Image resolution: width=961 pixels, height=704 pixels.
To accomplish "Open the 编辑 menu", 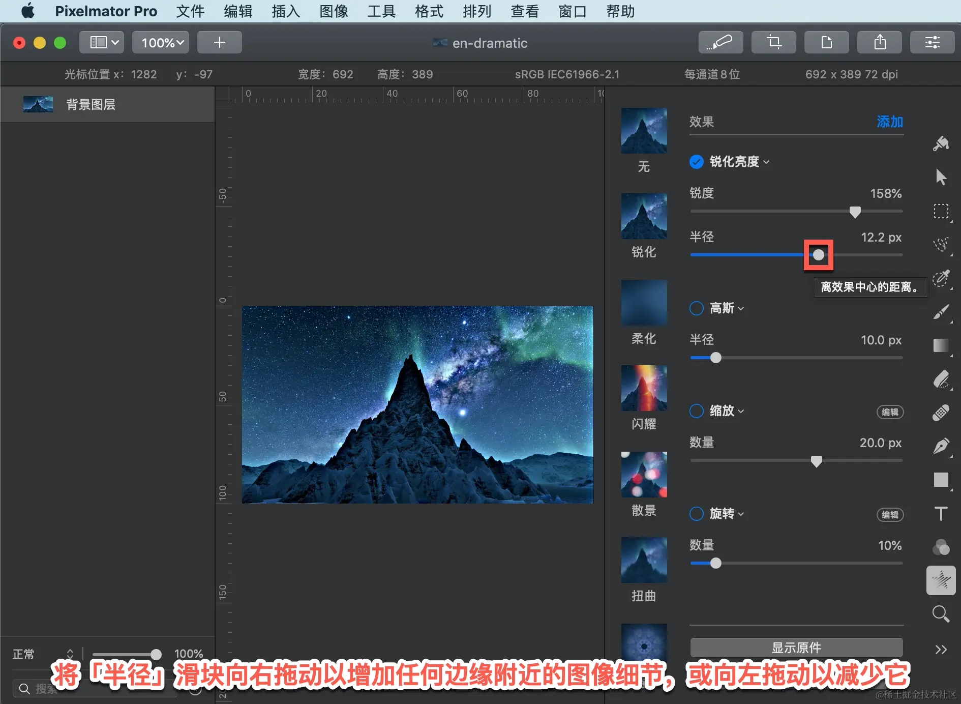I will (x=238, y=11).
